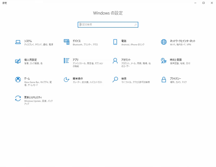Focus the 設定の検索 search field
The width and height of the screenshot is (216, 167).
(108, 25)
